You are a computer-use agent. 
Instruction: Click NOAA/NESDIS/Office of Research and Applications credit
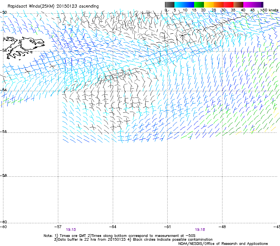(223, 244)
